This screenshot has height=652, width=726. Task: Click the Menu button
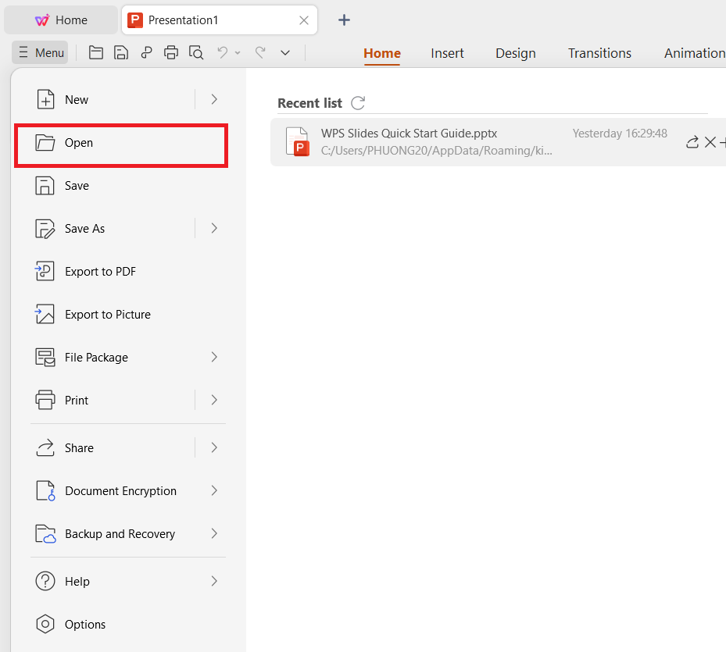point(41,53)
